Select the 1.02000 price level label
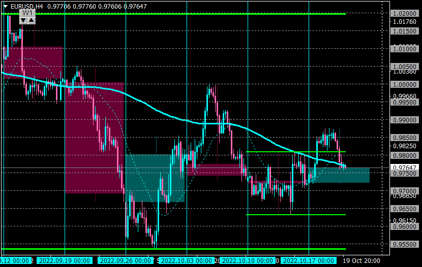Image resolution: width=422 pixels, height=267 pixels. pyautogui.click(x=405, y=13)
